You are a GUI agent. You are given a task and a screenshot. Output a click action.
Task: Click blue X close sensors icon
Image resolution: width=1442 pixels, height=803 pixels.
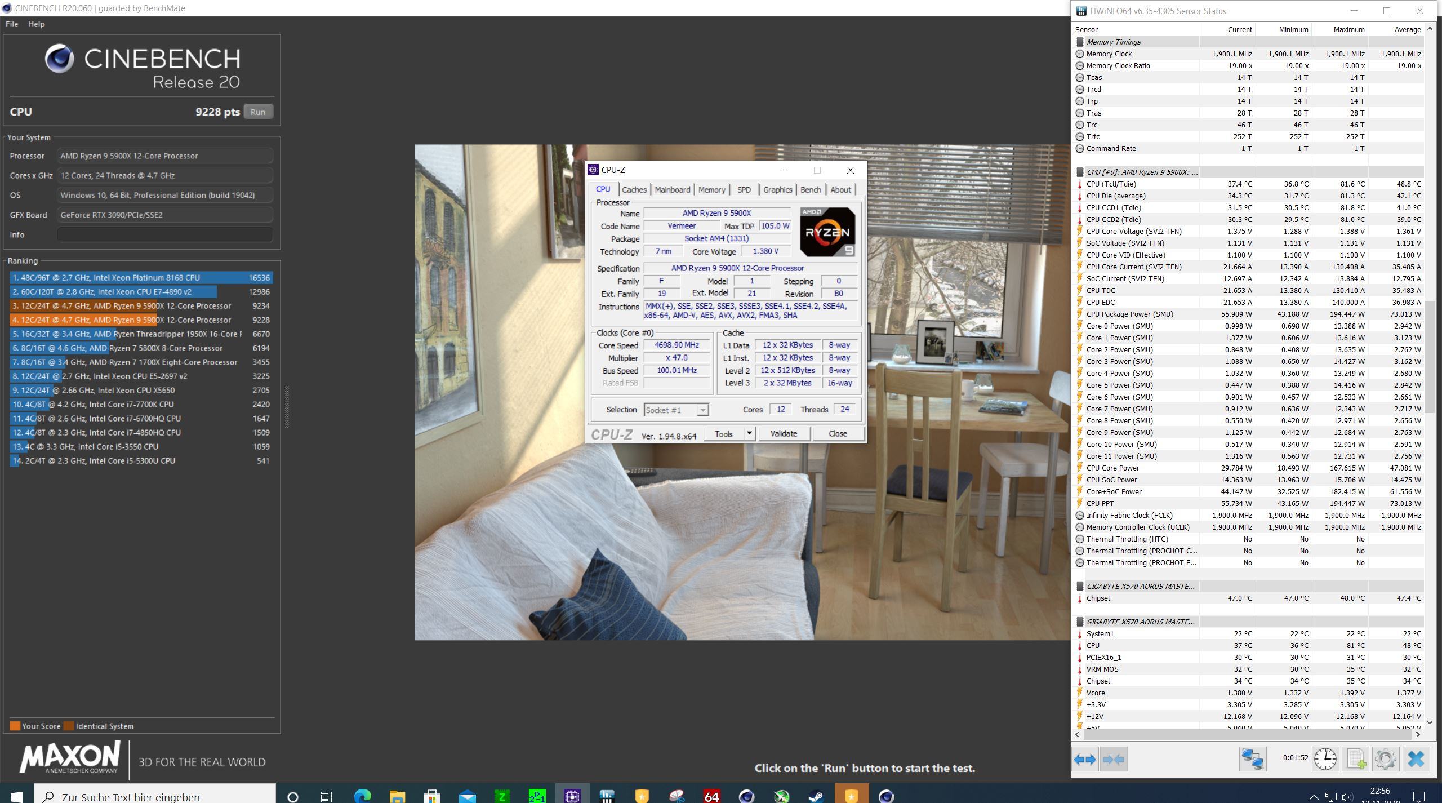(x=1416, y=759)
